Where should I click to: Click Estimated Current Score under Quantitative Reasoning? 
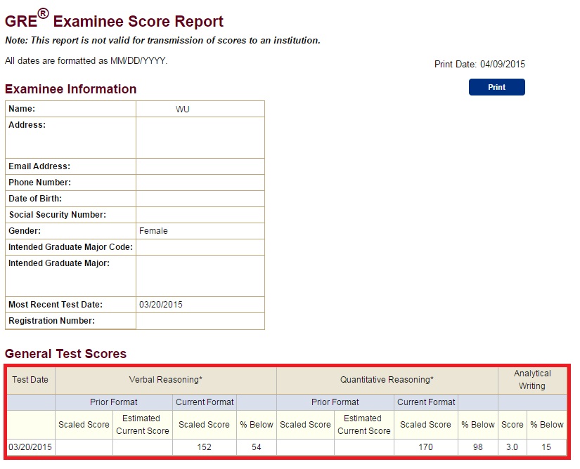(364, 425)
